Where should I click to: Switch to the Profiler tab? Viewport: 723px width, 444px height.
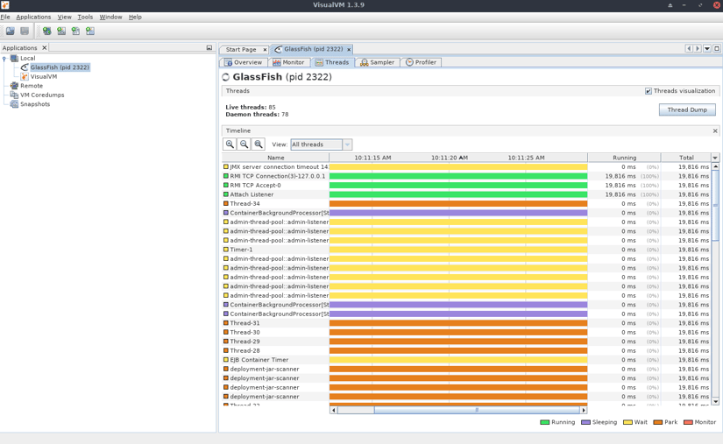tap(421, 62)
